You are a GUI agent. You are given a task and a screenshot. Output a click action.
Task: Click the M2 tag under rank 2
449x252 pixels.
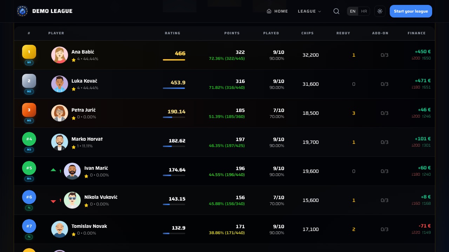[29, 92]
